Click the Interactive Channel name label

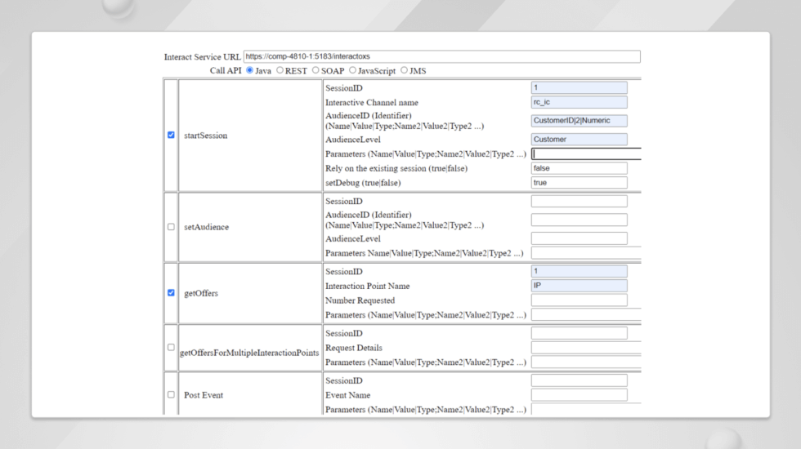(x=371, y=103)
